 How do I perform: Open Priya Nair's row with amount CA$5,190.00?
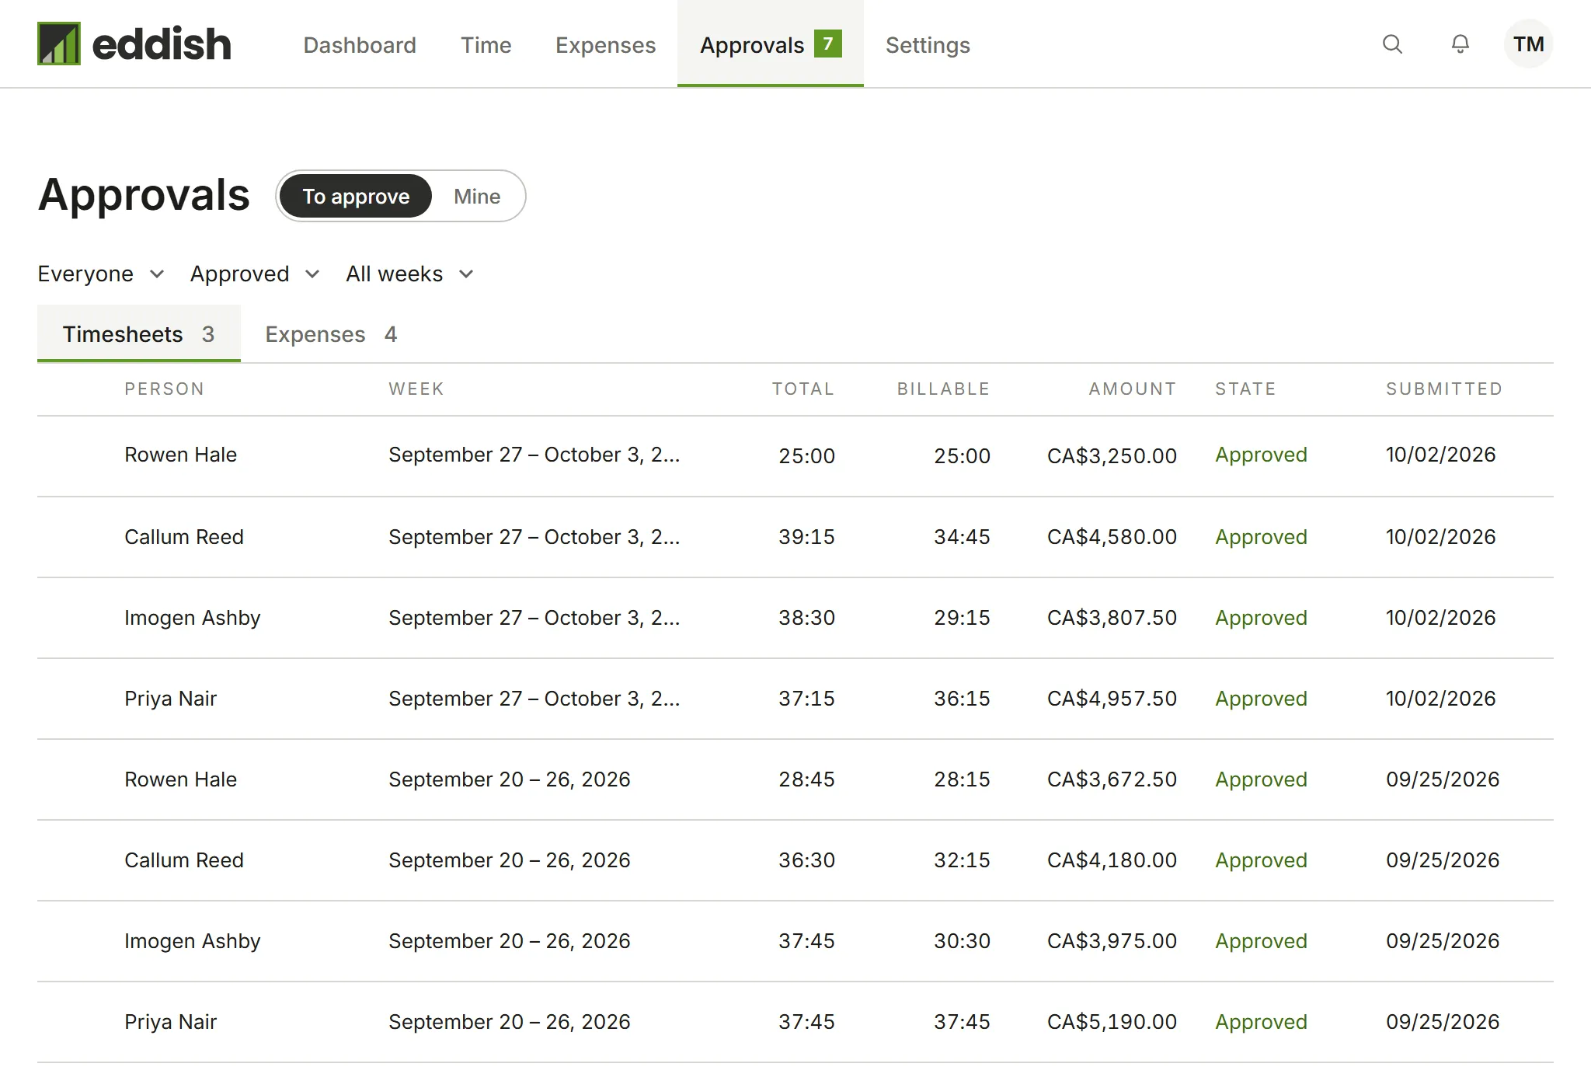click(x=795, y=1022)
